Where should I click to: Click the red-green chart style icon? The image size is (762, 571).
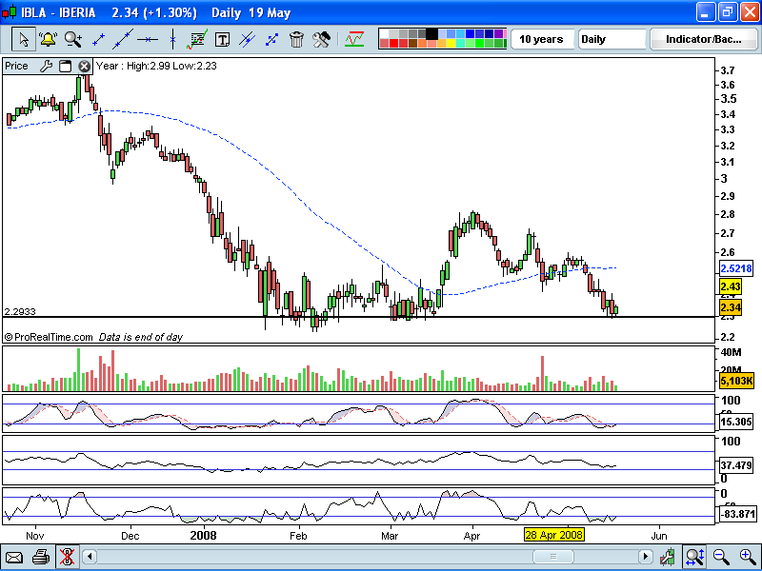click(x=354, y=39)
